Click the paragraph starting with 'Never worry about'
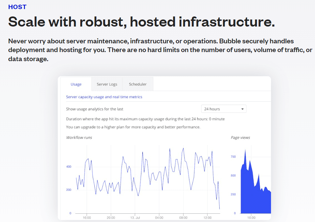 pyautogui.click(x=160, y=50)
